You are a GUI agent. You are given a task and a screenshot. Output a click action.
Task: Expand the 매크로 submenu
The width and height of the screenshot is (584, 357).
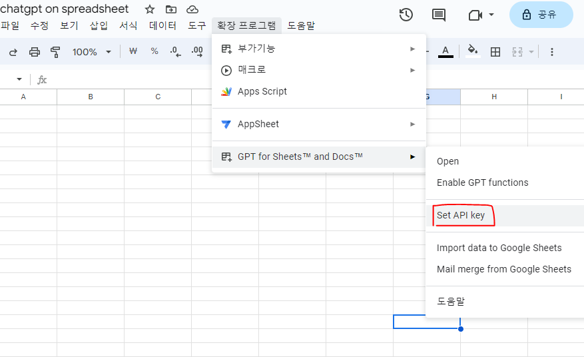coord(319,70)
